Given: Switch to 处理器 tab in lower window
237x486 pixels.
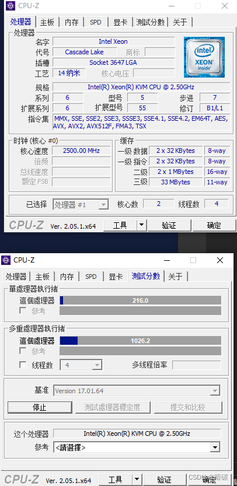Looking at the screenshot, I should (16, 277).
